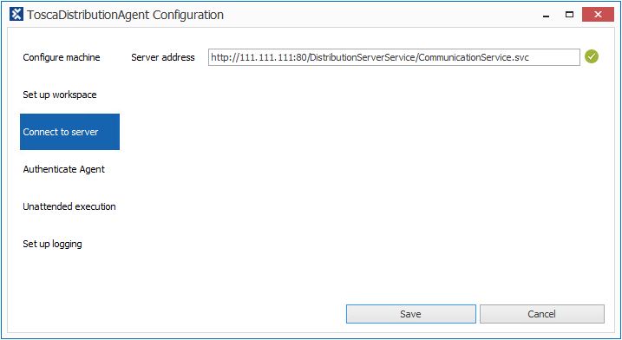Focus the Server address text field

click(x=394, y=57)
